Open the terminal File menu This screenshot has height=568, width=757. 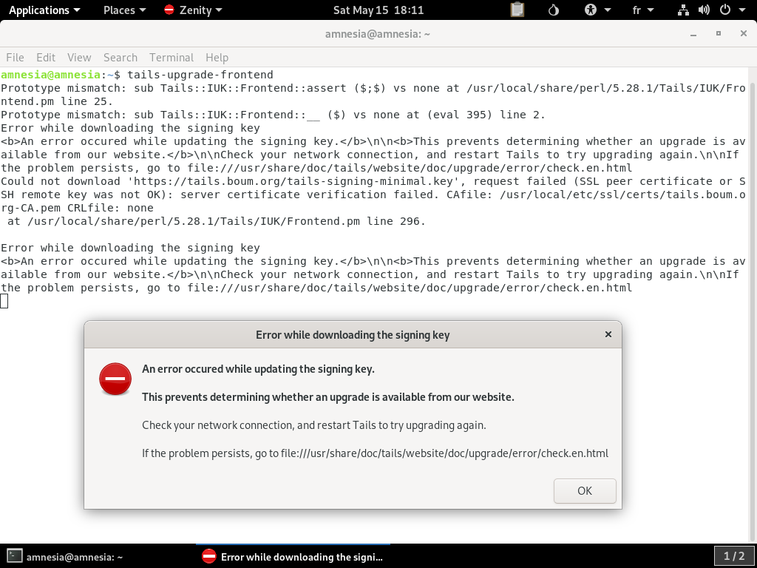point(15,58)
